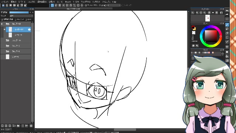
Task: Select the filled rectangle Fill tool
Action: coord(227,52)
